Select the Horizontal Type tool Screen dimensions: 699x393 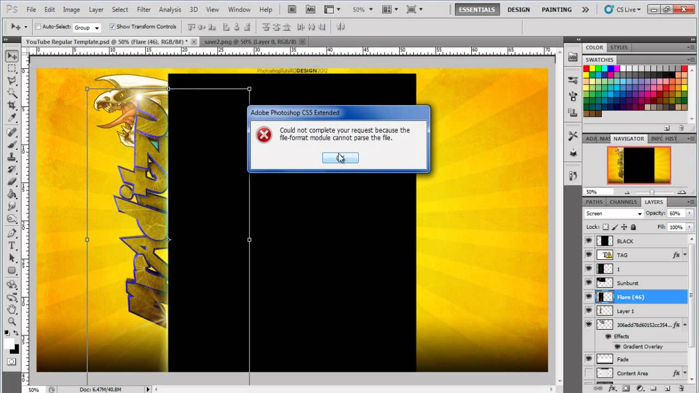click(11, 246)
